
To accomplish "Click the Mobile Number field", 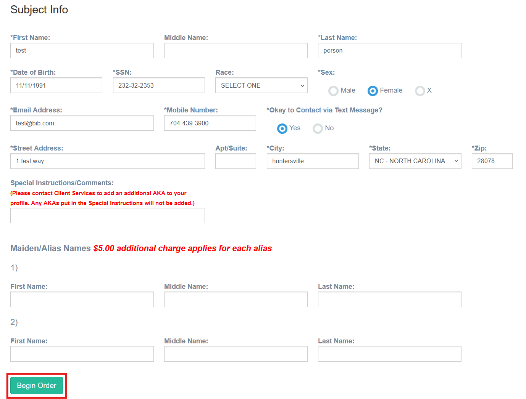I will 210,123.
